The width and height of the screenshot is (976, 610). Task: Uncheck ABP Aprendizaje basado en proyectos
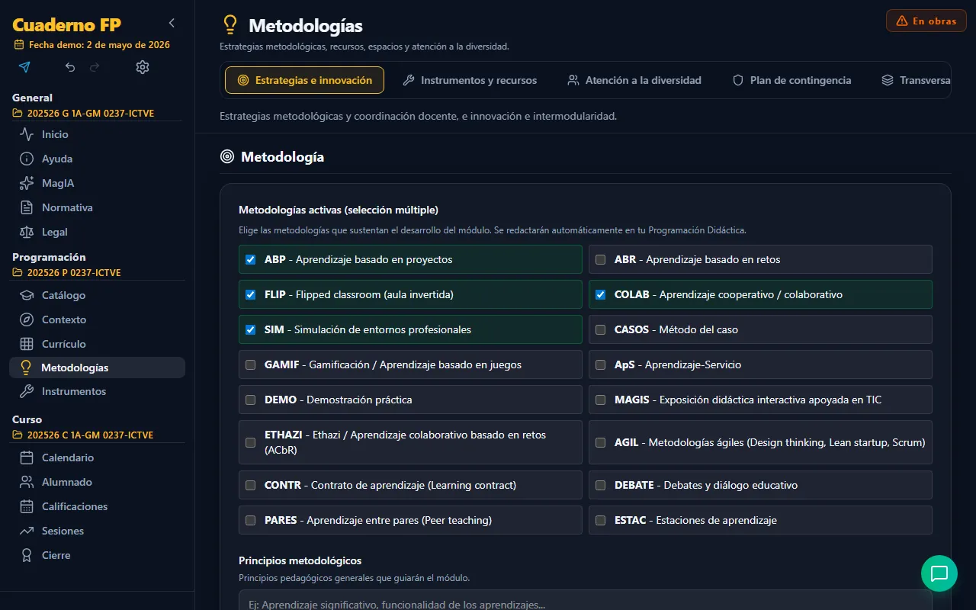[250, 259]
